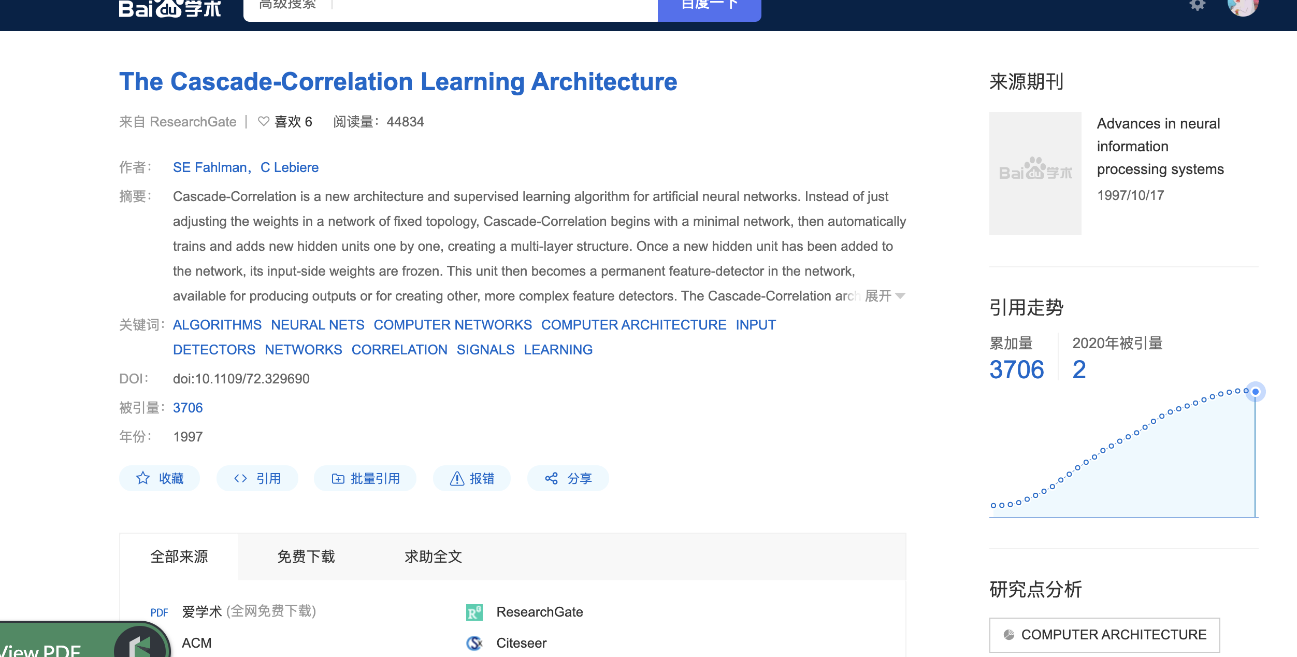Click the heart like icon
The image size is (1297, 657).
[264, 122]
